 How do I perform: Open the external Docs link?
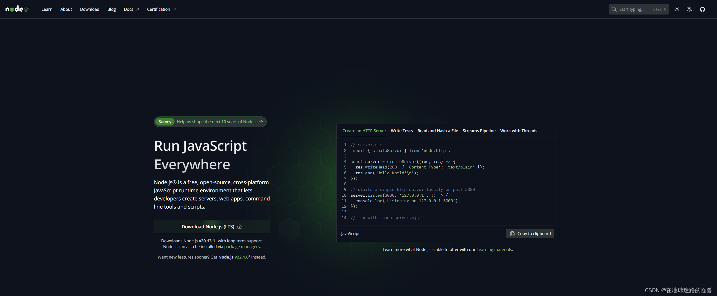tap(131, 9)
